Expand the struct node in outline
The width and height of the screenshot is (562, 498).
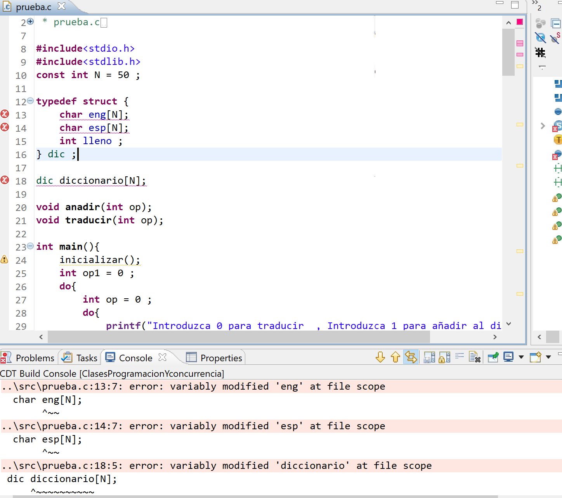(x=543, y=126)
